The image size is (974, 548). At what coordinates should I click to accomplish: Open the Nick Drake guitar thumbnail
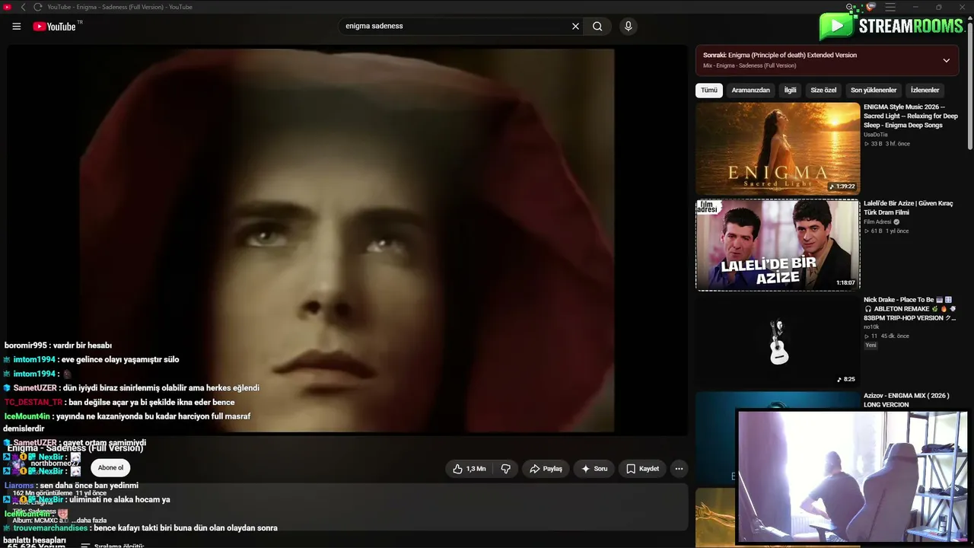pos(778,341)
